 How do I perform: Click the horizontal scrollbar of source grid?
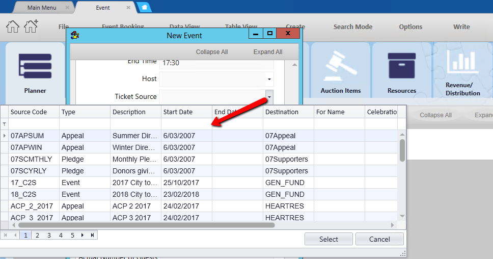[x=147, y=225]
